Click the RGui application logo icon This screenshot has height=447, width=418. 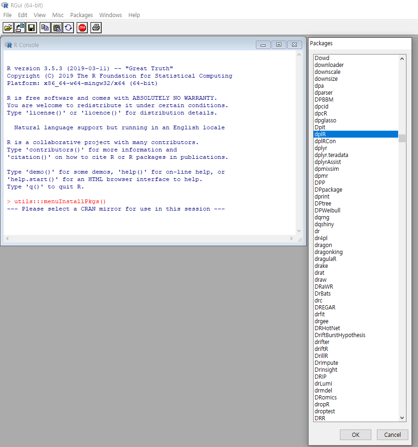click(5, 5)
